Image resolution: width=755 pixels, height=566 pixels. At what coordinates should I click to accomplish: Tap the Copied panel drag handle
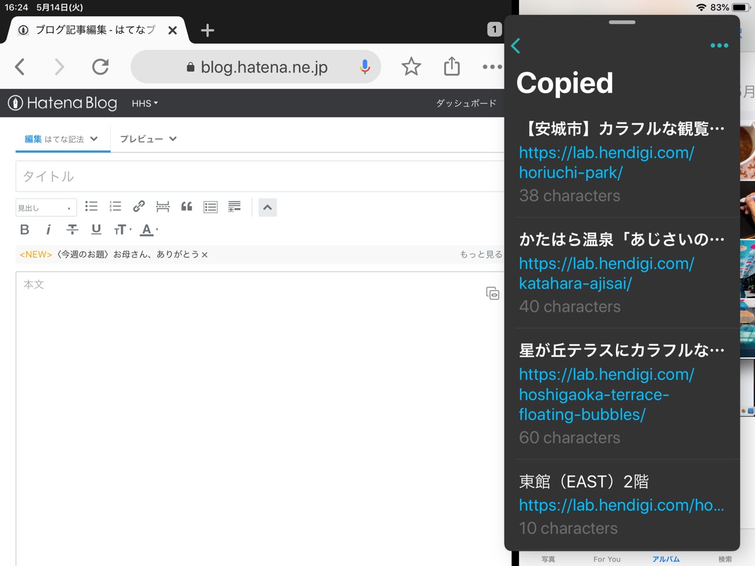click(x=622, y=22)
